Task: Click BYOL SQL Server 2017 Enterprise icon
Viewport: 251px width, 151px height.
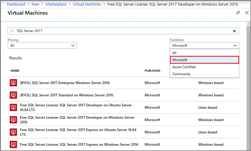Action: 13,83
